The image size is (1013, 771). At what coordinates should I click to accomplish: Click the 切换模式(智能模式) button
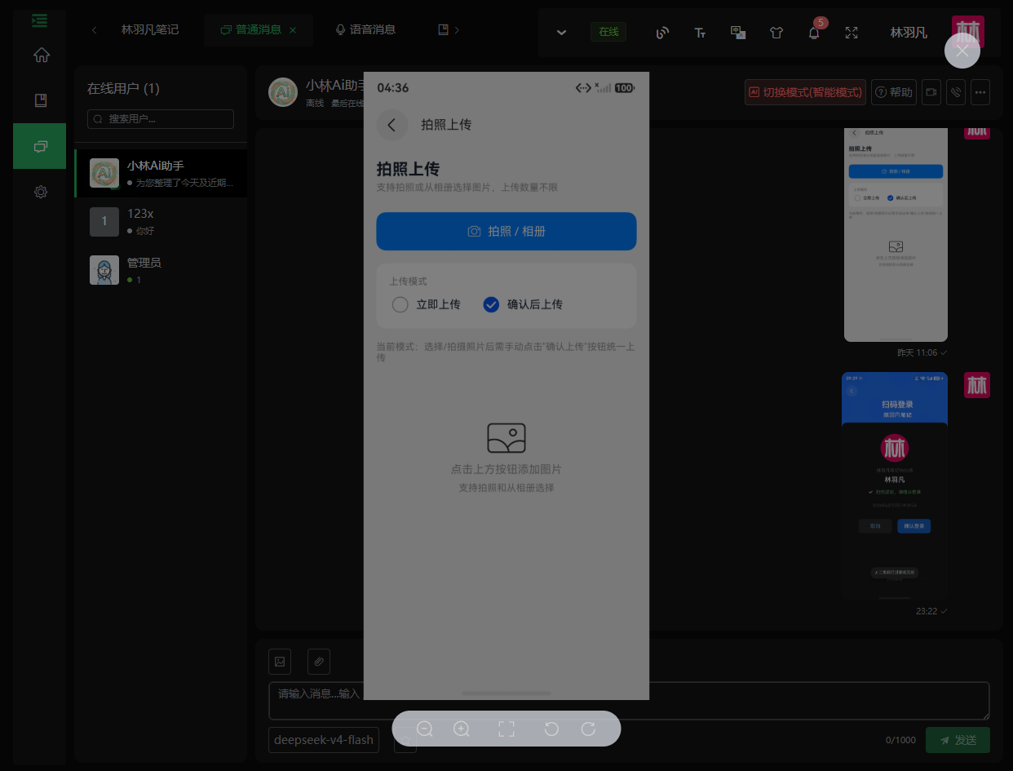coord(805,92)
